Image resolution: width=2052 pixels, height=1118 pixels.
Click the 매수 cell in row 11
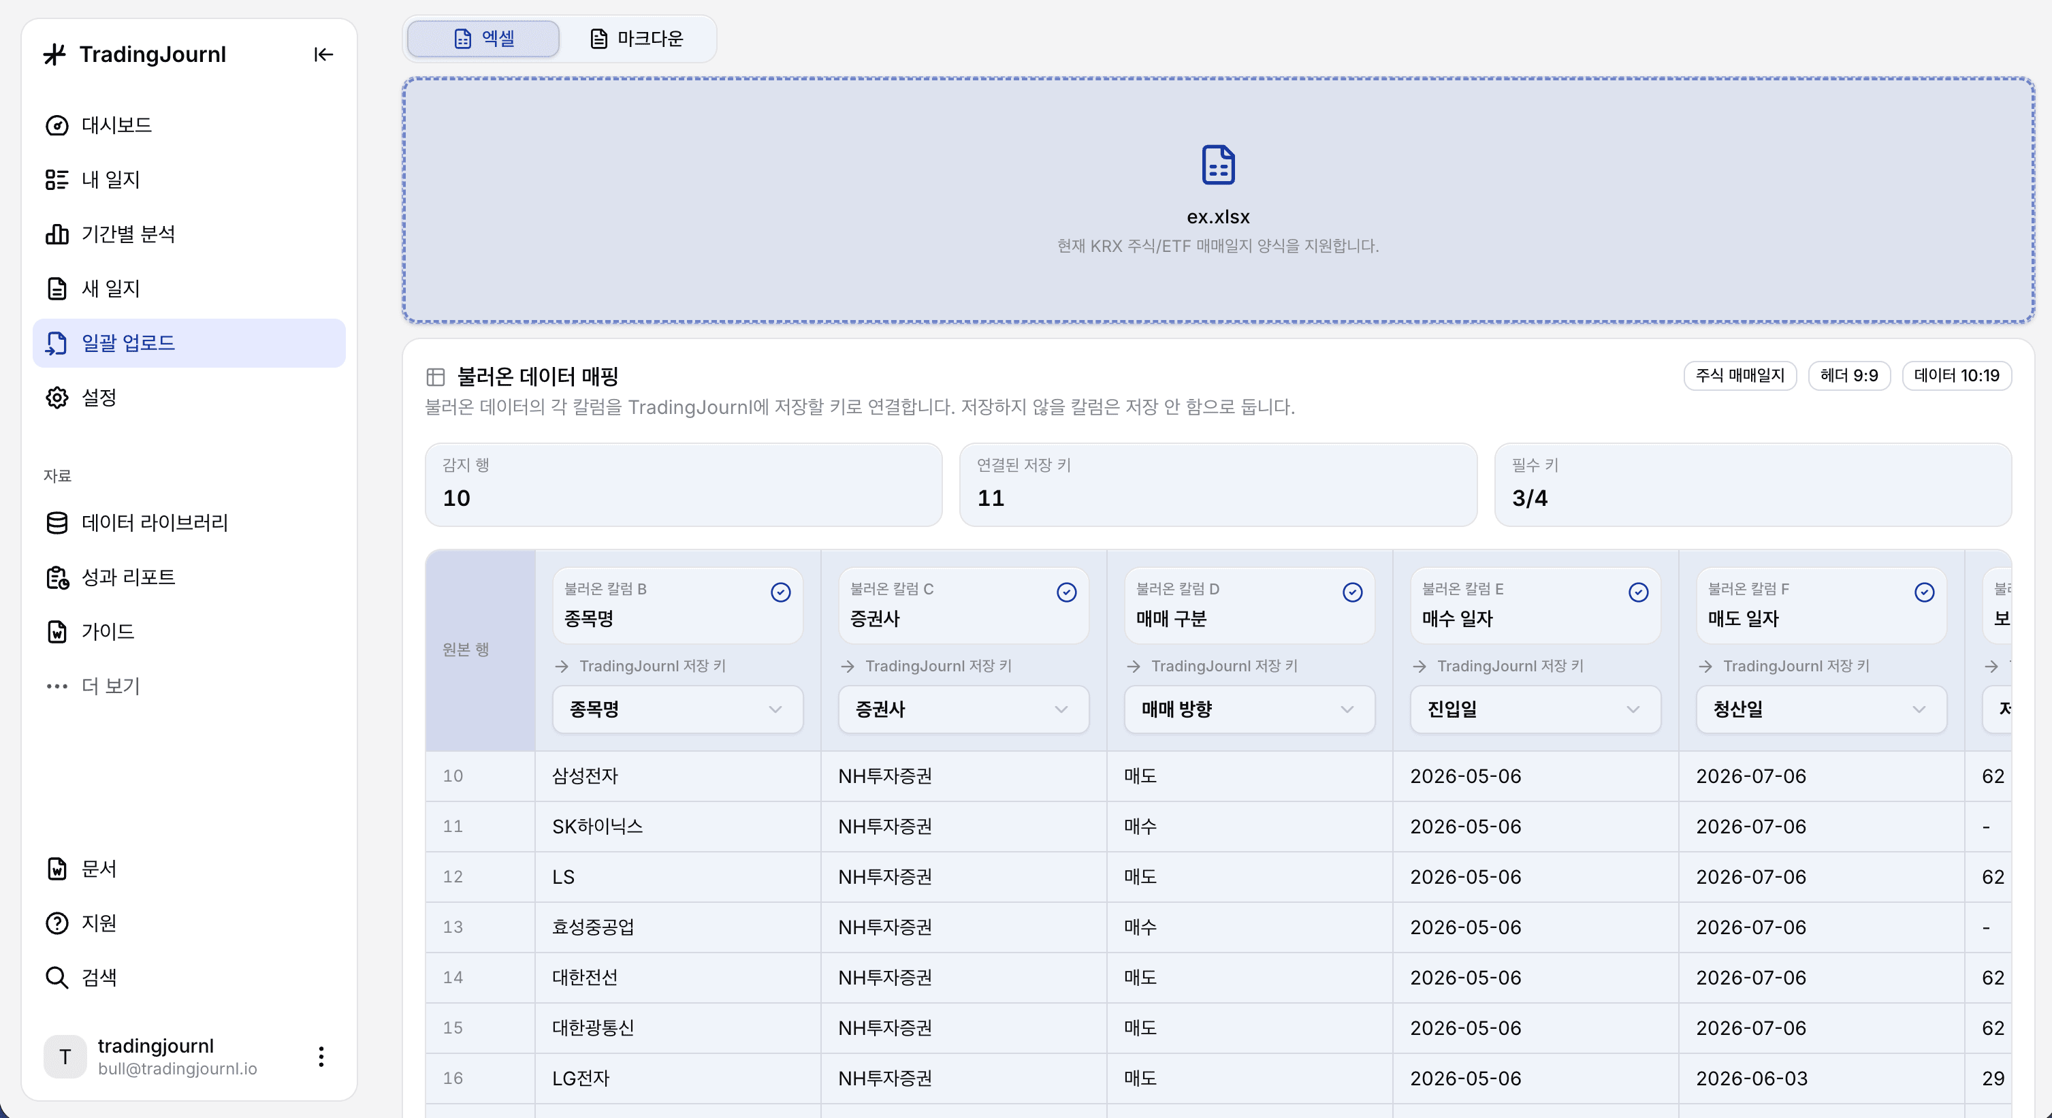point(1250,827)
